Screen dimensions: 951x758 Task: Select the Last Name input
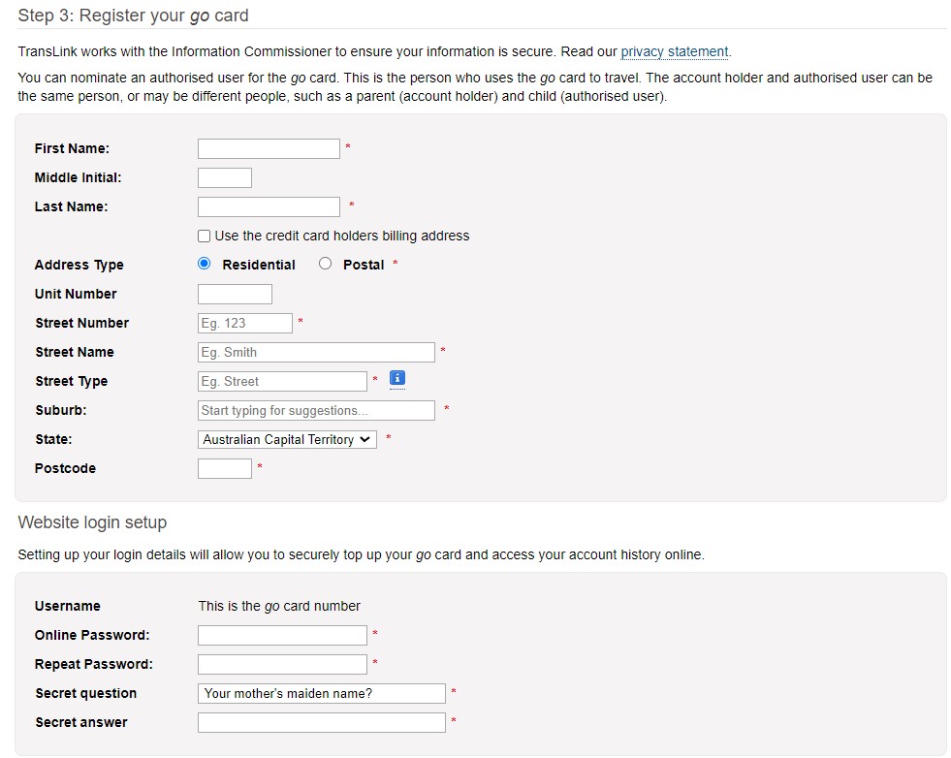[x=269, y=206]
